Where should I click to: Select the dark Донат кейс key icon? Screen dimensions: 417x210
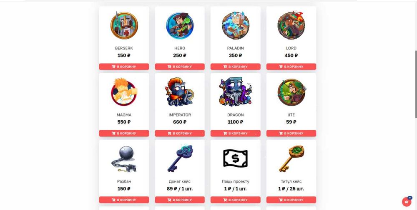coord(180,158)
